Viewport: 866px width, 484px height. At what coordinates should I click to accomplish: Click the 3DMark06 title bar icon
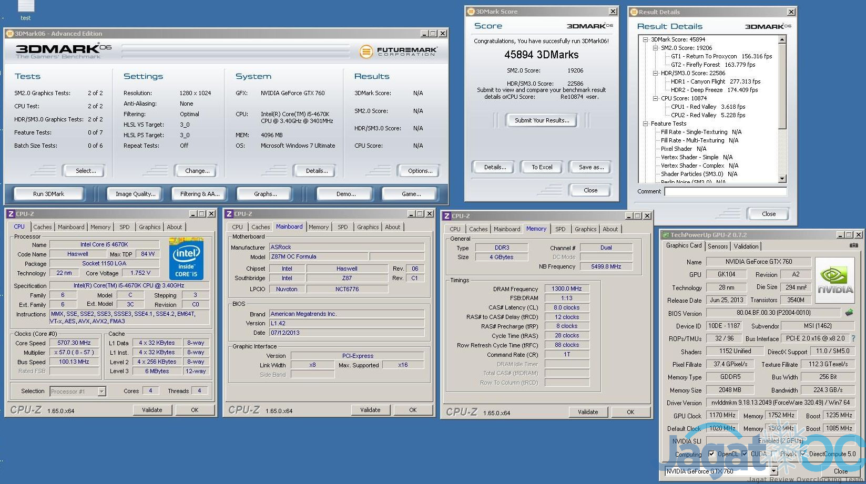pyautogui.click(x=9, y=34)
